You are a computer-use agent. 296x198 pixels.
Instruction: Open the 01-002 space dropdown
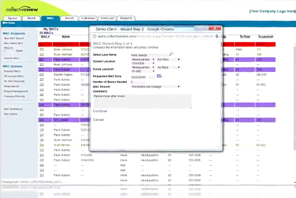coord(143,71)
